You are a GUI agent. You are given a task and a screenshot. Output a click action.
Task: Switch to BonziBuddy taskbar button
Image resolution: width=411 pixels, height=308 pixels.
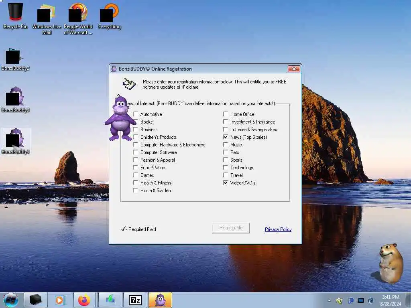pos(160,300)
